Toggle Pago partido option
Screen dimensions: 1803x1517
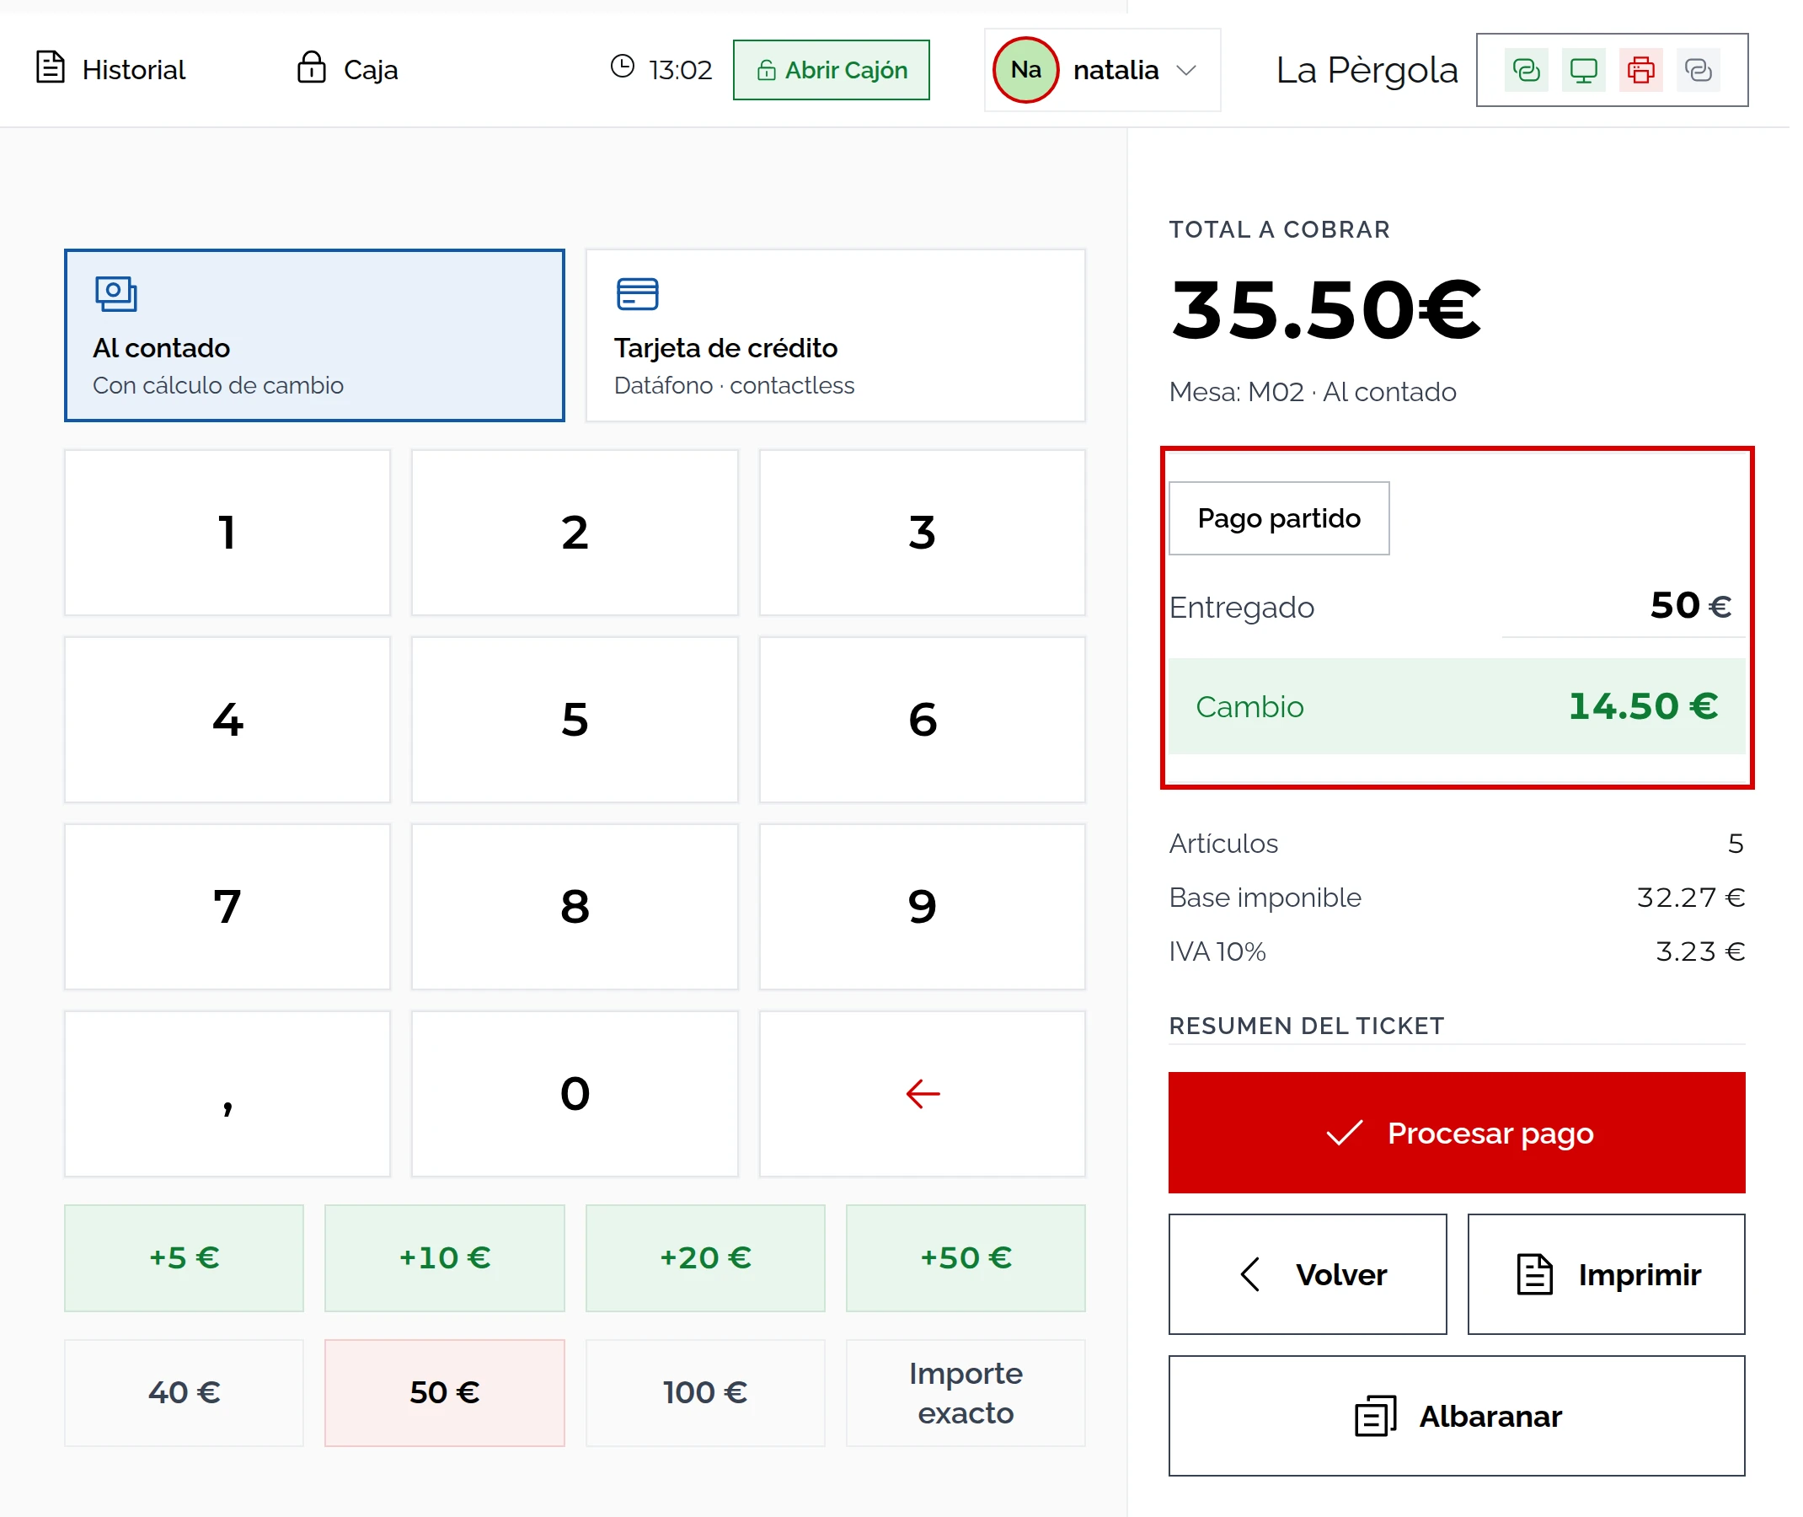(1280, 518)
